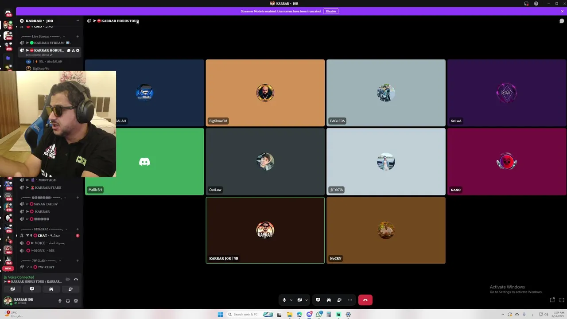The width and height of the screenshot is (567, 319).
Task: Focus the OutLaw video tile
Action: coord(265,162)
